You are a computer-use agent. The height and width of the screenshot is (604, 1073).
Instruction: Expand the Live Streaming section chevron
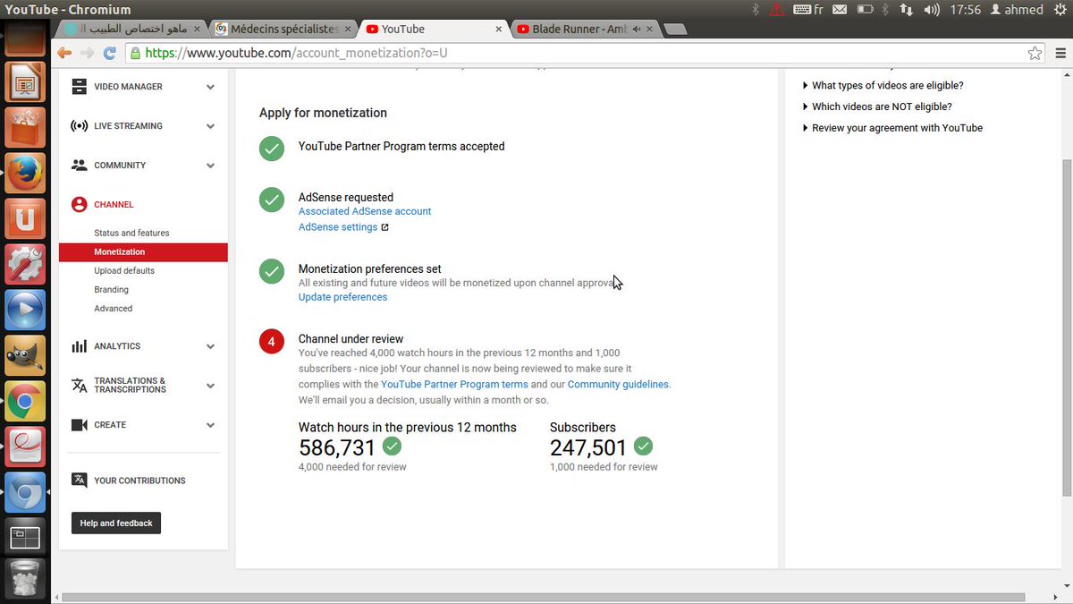pos(210,126)
